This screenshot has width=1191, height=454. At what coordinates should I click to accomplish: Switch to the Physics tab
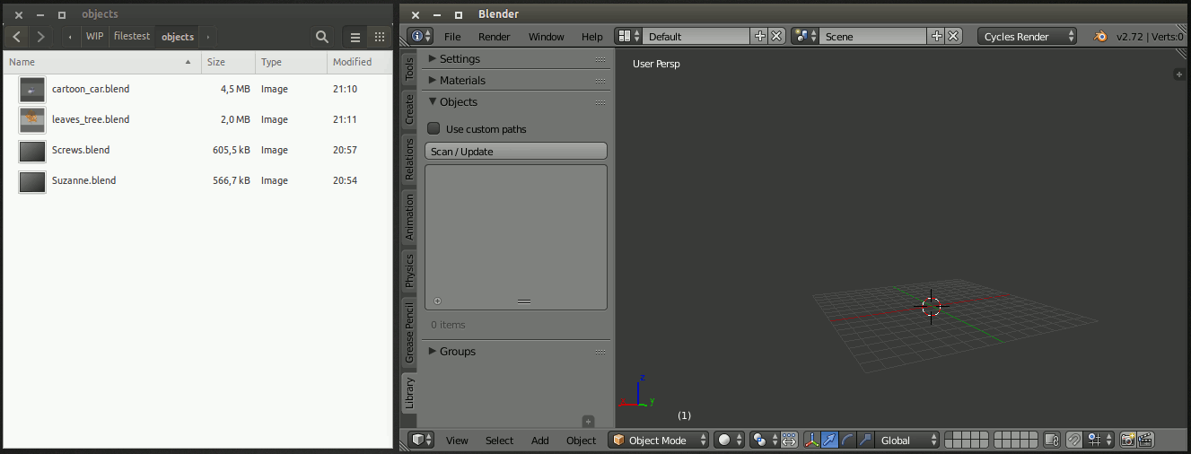[x=409, y=270]
